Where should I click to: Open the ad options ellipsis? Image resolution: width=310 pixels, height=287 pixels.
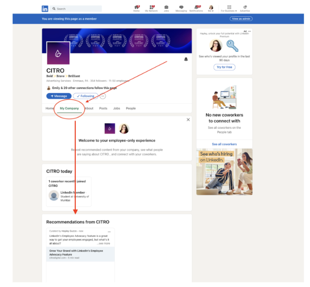(x=249, y=31)
